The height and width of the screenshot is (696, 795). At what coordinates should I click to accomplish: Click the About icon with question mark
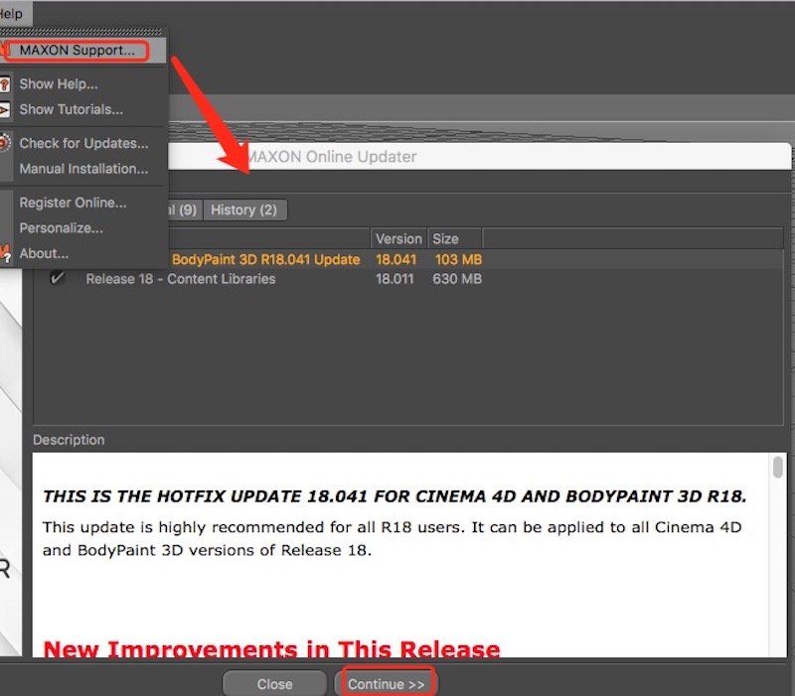[5, 253]
